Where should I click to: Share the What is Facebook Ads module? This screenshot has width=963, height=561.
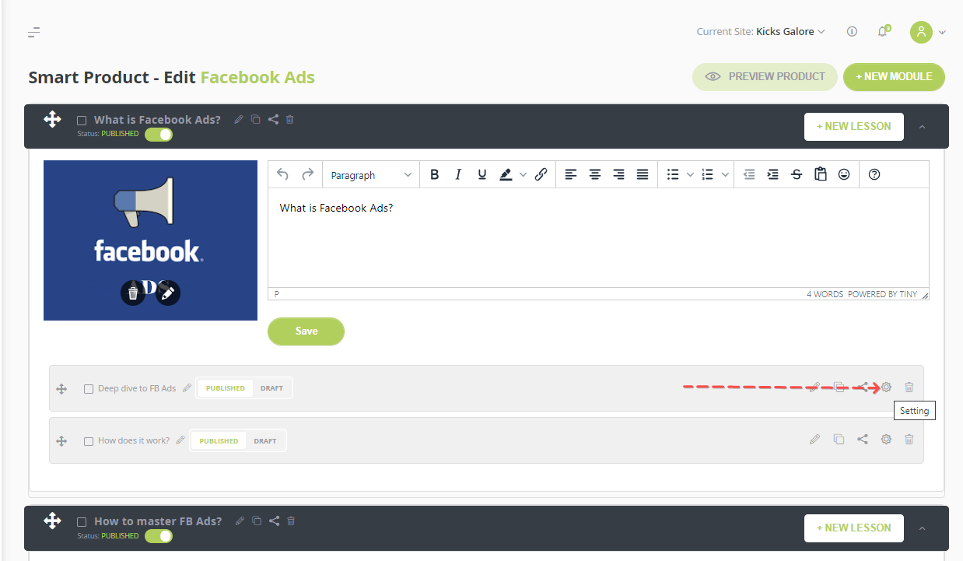pyautogui.click(x=273, y=120)
